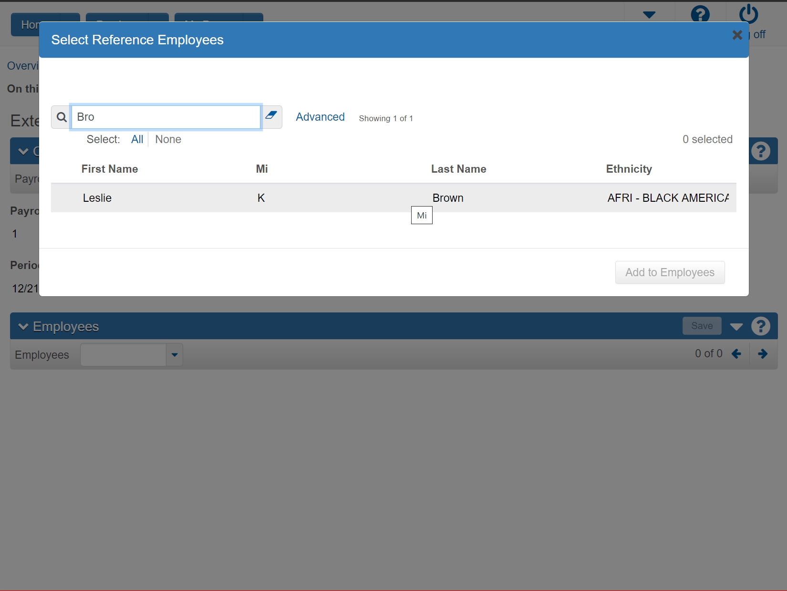The height and width of the screenshot is (591, 787).
Task: Select All employees link
Action: click(x=137, y=139)
